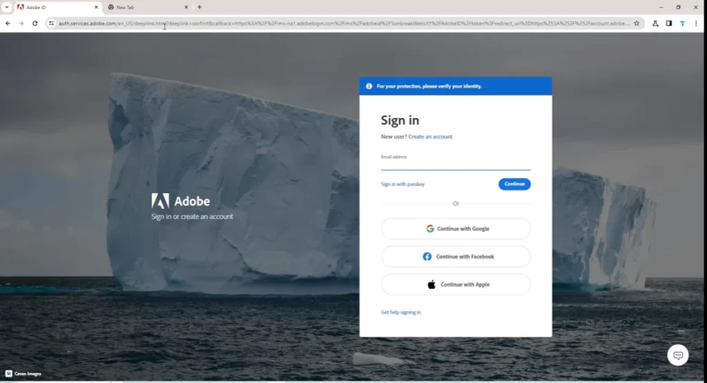Image resolution: width=707 pixels, height=383 pixels.
Task: Open Get help signing in link
Action: [401, 312]
